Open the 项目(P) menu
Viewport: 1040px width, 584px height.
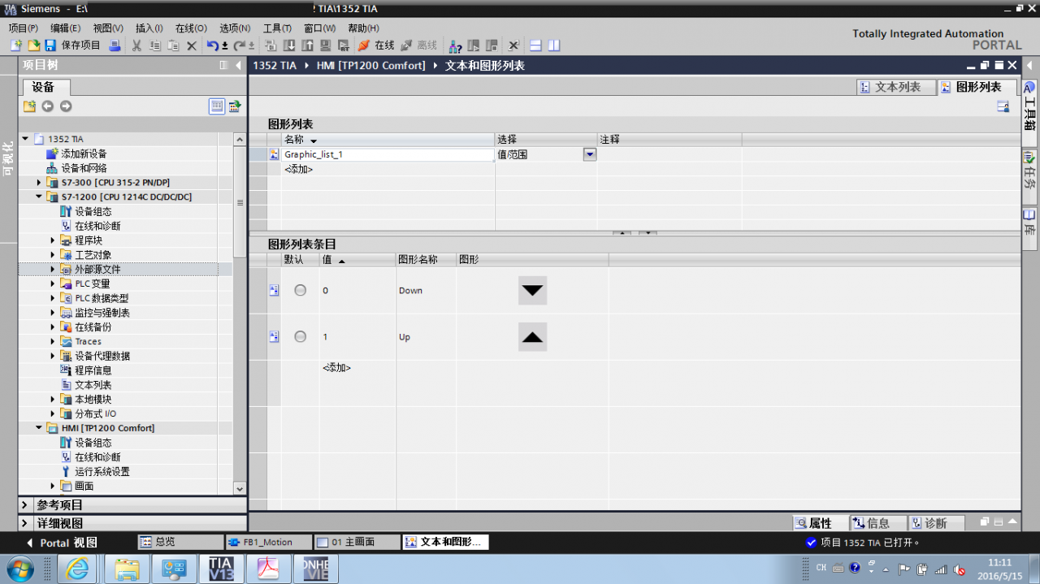coord(23,28)
